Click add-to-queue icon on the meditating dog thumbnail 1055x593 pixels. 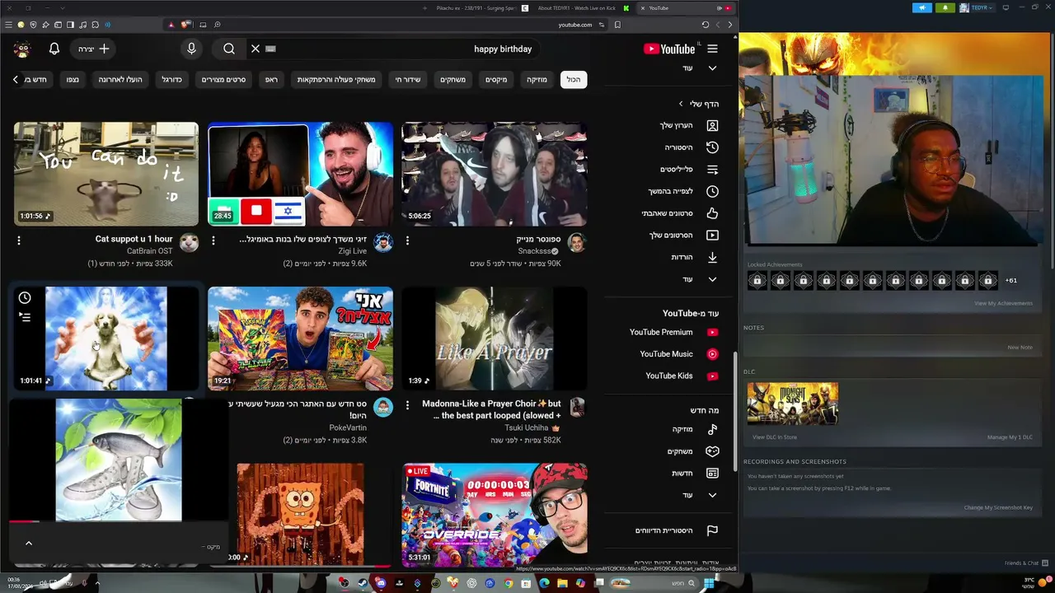(x=25, y=317)
